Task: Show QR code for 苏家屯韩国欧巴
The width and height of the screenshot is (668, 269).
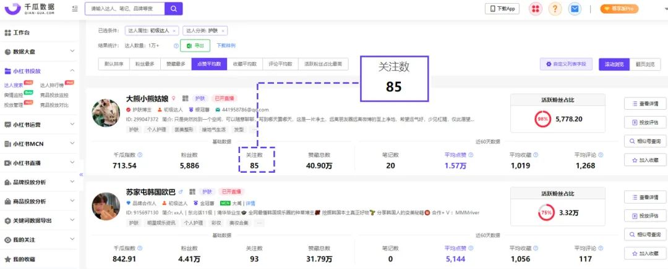Action: tap(192, 192)
